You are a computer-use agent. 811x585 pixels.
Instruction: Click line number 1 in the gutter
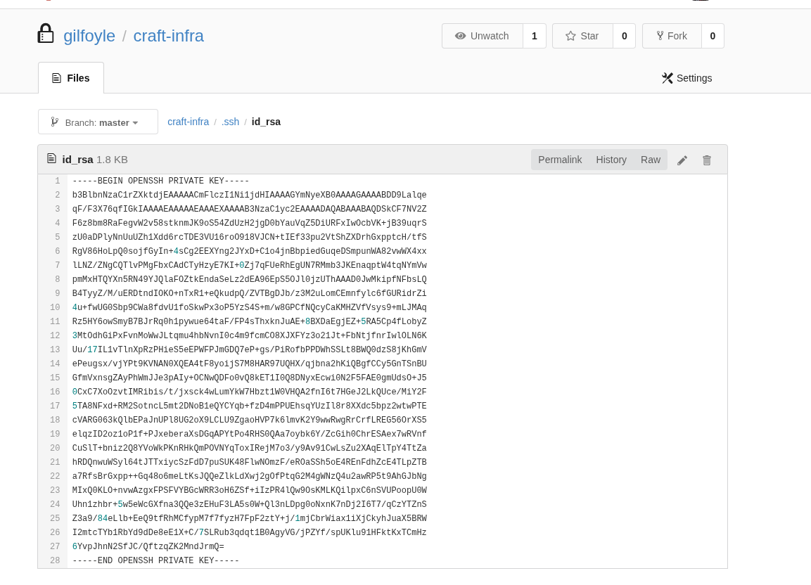point(58,181)
